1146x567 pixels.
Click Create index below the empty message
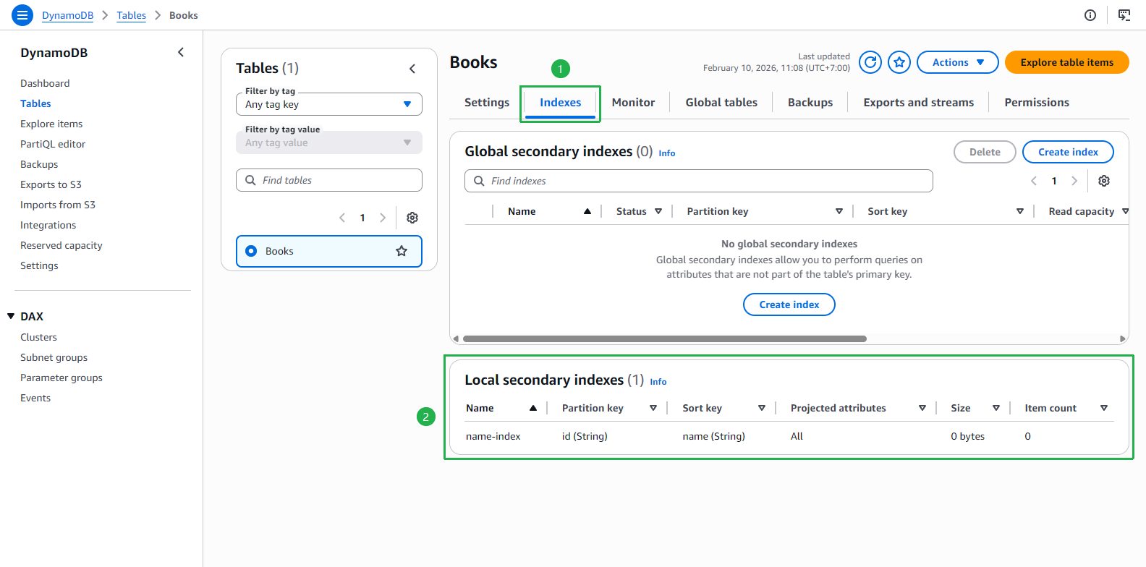pos(789,304)
